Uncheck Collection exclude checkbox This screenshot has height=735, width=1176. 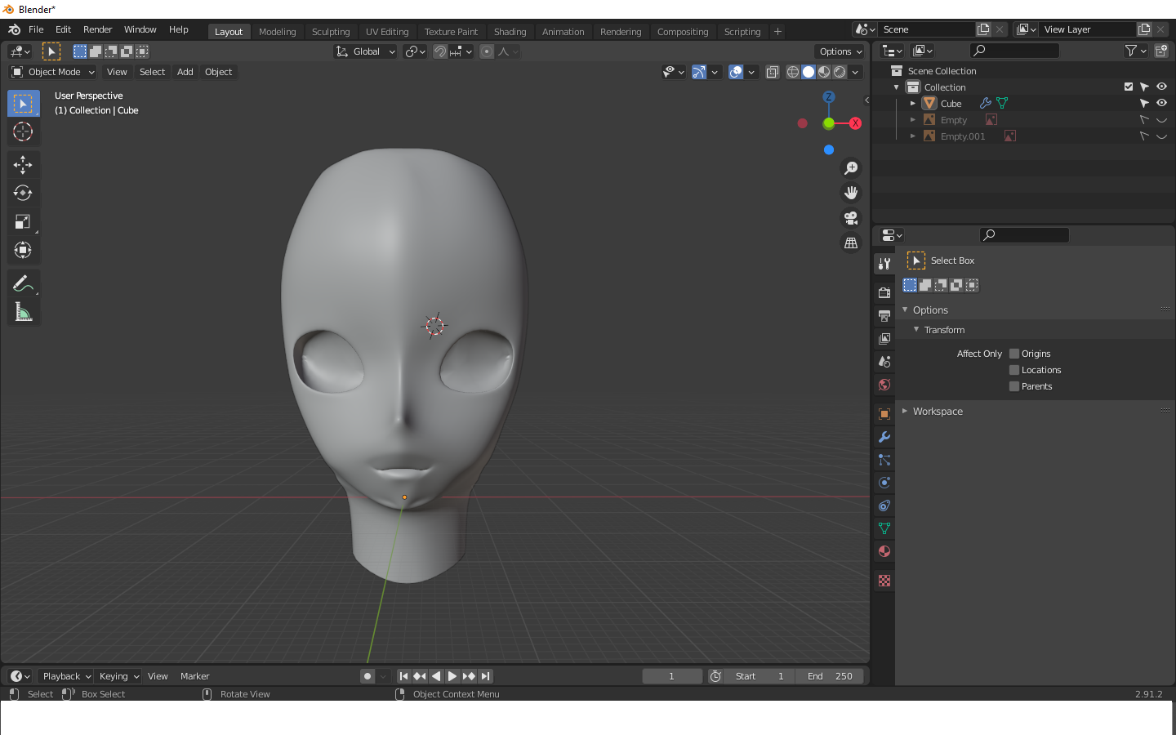pyautogui.click(x=1129, y=87)
